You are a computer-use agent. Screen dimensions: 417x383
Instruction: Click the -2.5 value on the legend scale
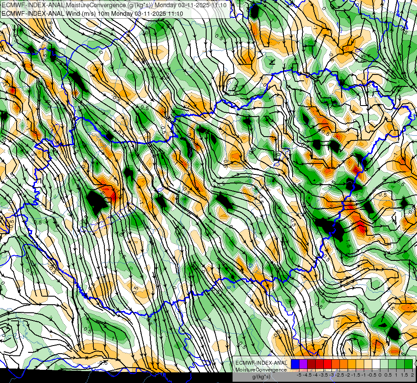339,375
